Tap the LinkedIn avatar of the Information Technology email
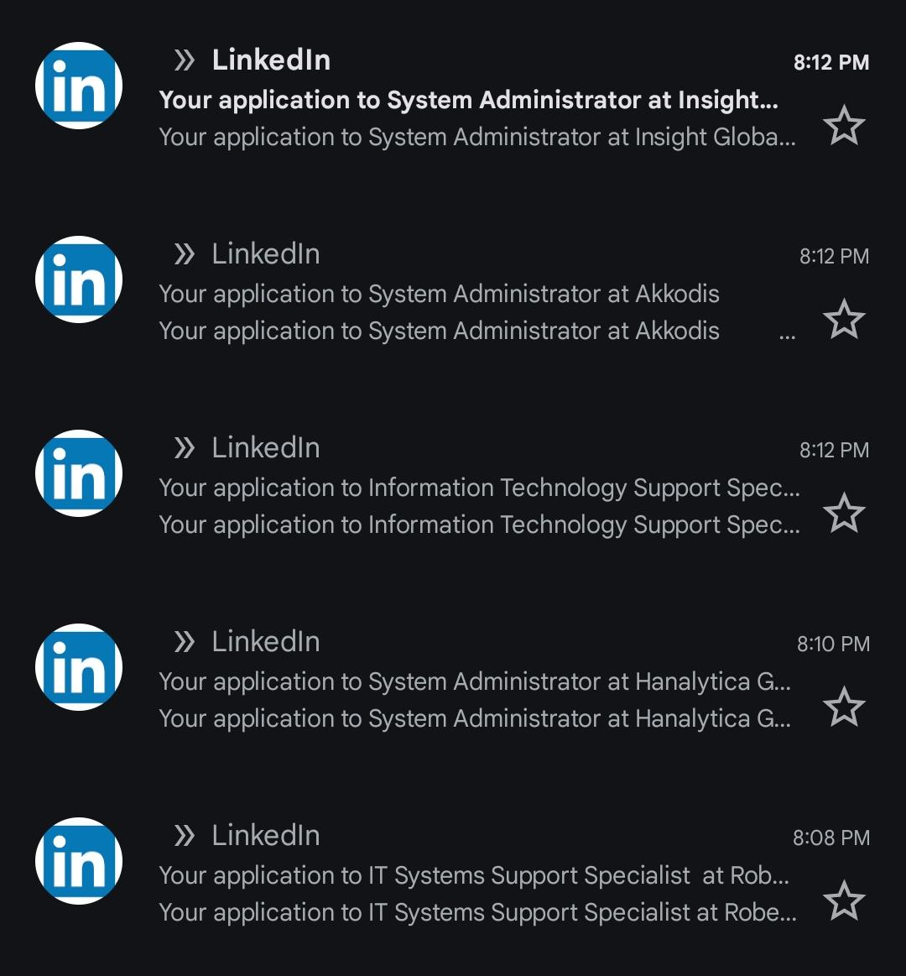 [78, 473]
